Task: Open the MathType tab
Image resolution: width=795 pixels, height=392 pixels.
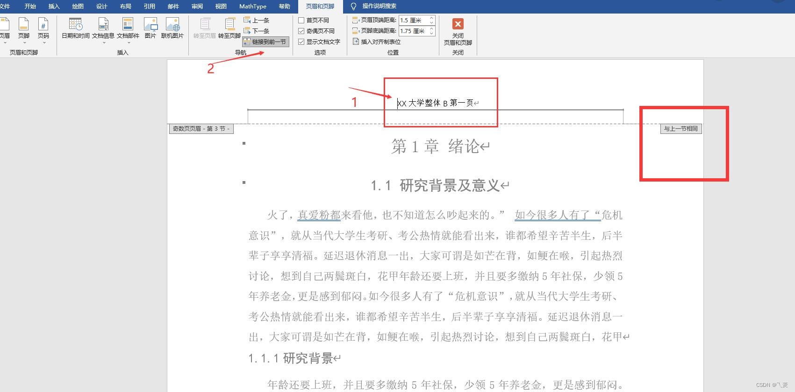Action: click(253, 6)
